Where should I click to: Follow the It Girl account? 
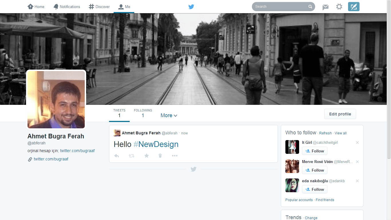pos(315,151)
